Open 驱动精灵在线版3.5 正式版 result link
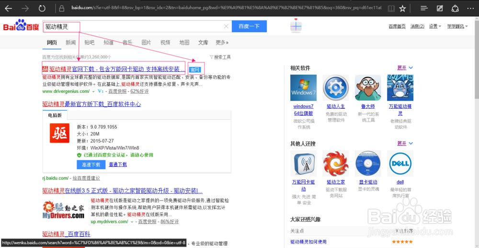Screen dimensions: 479x248 pyautogui.click(x=122, y=191)
